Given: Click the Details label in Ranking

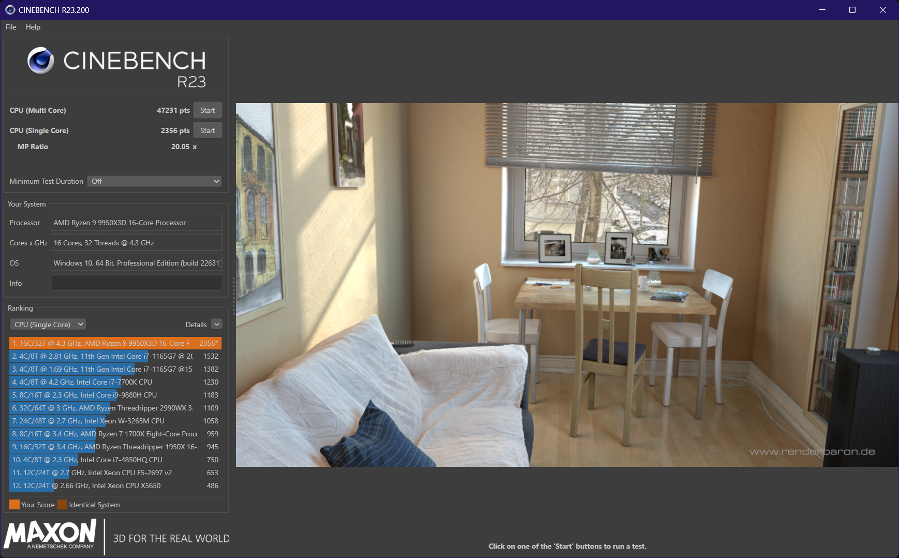Looking at the screenshot, I should [x=196, y=325].
